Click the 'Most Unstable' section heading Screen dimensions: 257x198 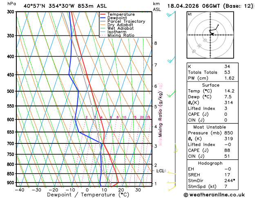pos(210,127)
